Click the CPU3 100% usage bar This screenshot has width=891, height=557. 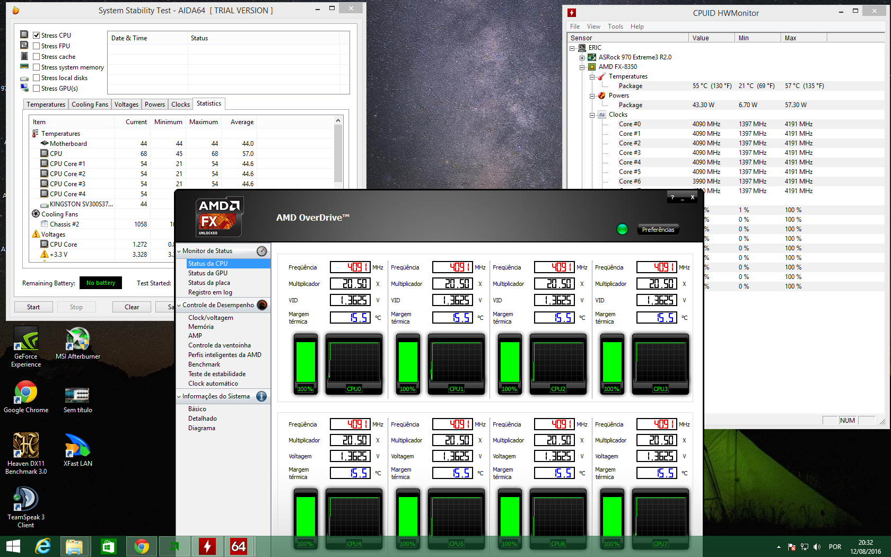click(x=612, y=363)
